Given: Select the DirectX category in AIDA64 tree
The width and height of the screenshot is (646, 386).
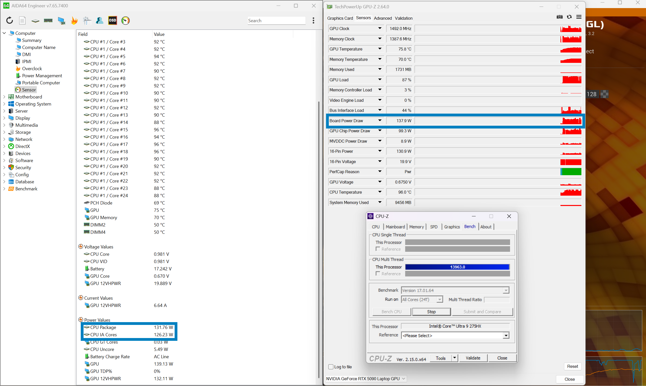Looking at the screenshot, I should [22, 146].
